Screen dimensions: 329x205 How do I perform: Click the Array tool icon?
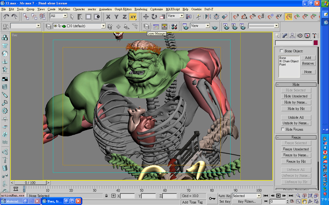(x=216, y=16)
